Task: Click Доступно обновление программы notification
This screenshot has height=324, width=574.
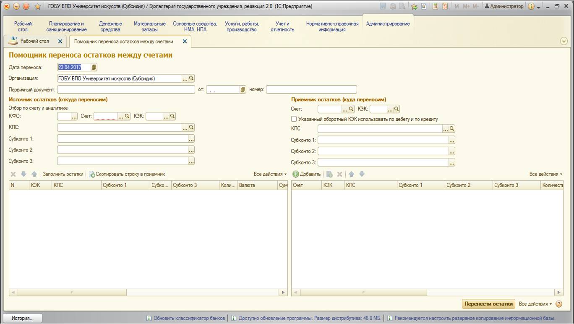Action: [x=306, y=318]
